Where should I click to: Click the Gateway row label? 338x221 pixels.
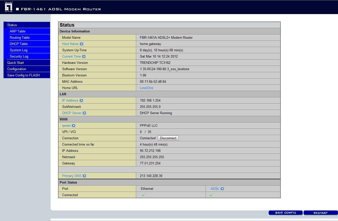(69, 163)
